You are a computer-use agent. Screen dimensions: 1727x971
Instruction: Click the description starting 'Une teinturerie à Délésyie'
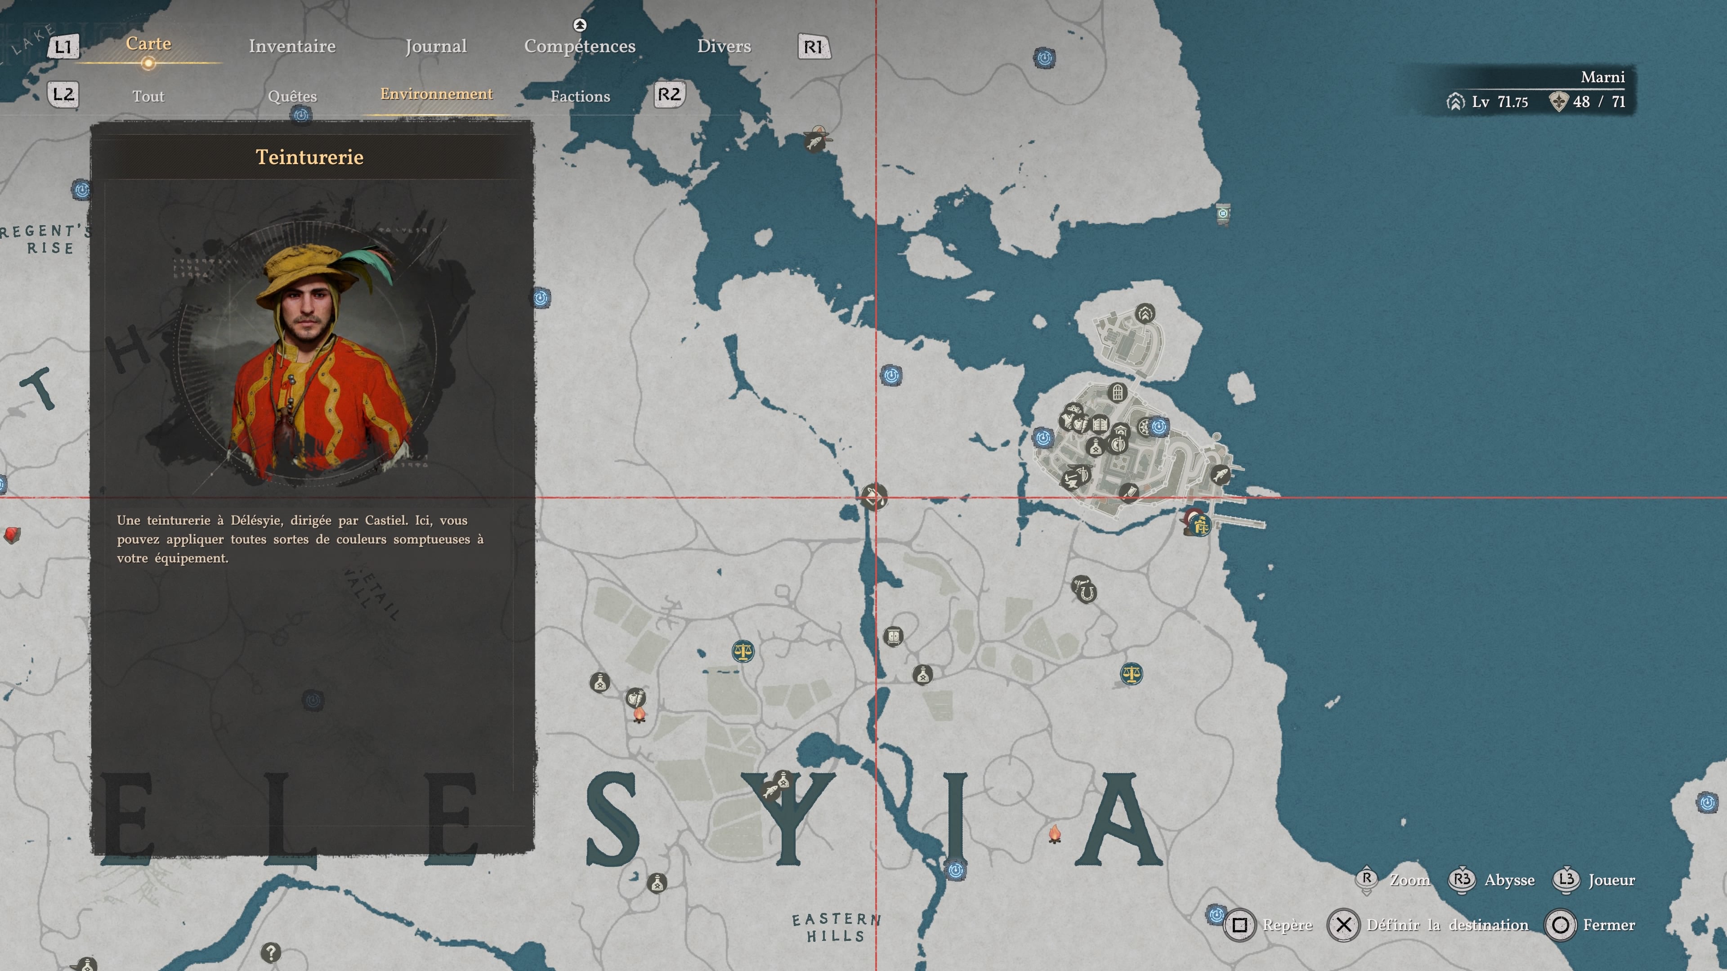(x=300, y=539)
